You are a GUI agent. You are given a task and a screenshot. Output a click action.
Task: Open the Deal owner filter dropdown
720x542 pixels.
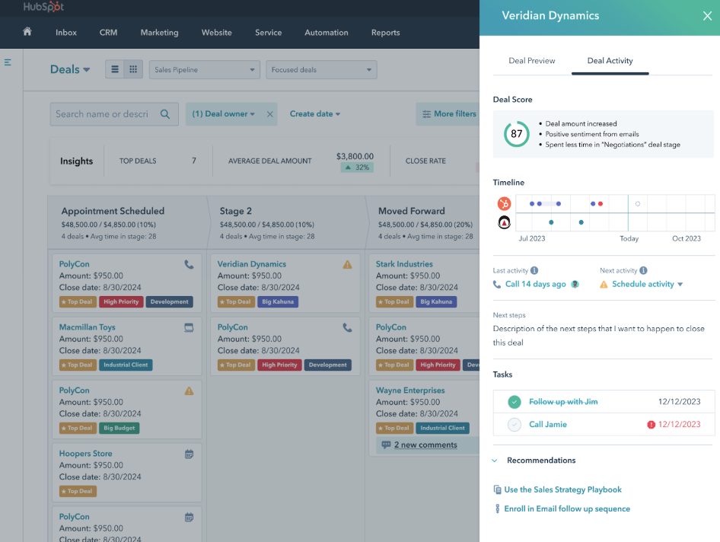(x=223, y=114)
